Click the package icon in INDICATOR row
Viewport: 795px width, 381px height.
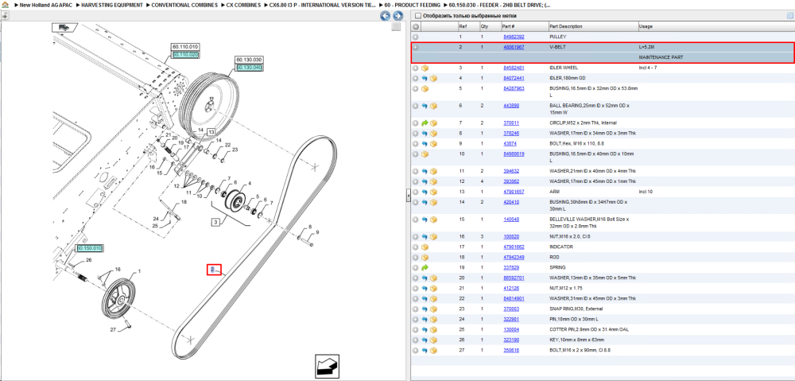pyautogui.click(x=425, y=247)
